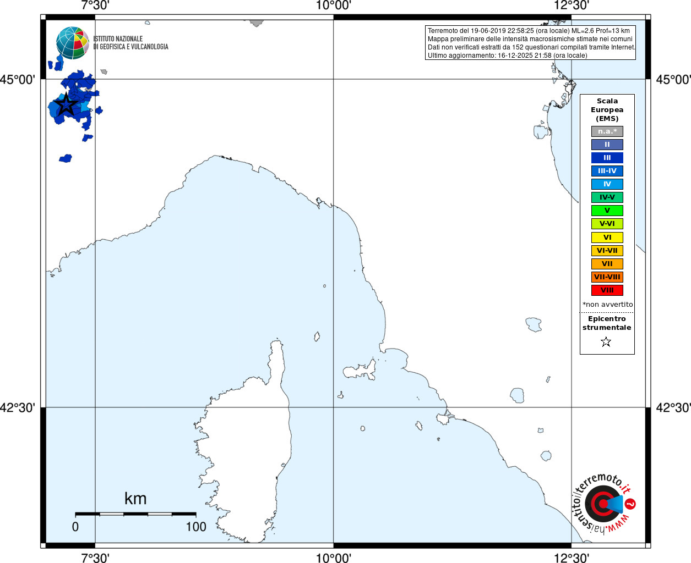Click the '100' on the scale bar
691x563 pixels.
pyautogui.click(x=196, y=527)
